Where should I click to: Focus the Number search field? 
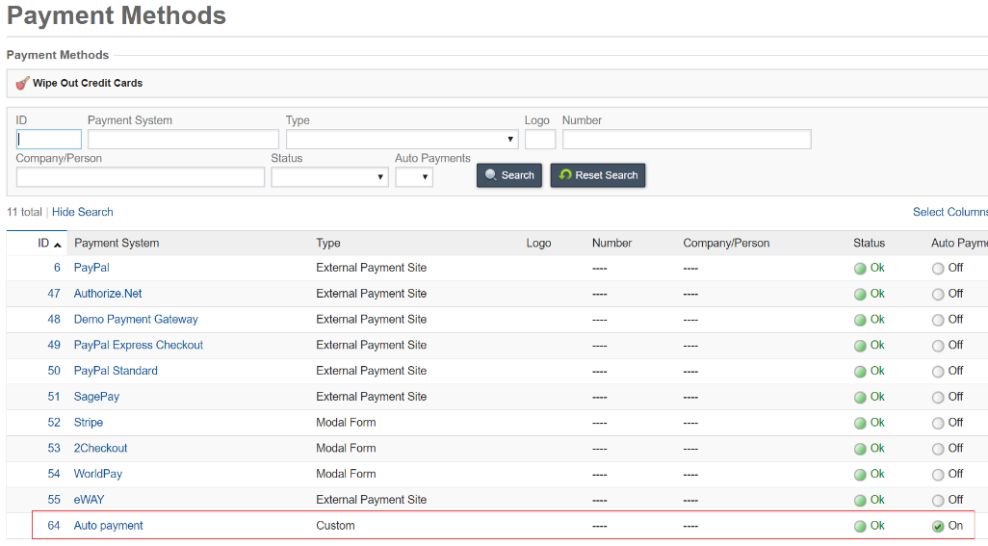coord(687,140)
